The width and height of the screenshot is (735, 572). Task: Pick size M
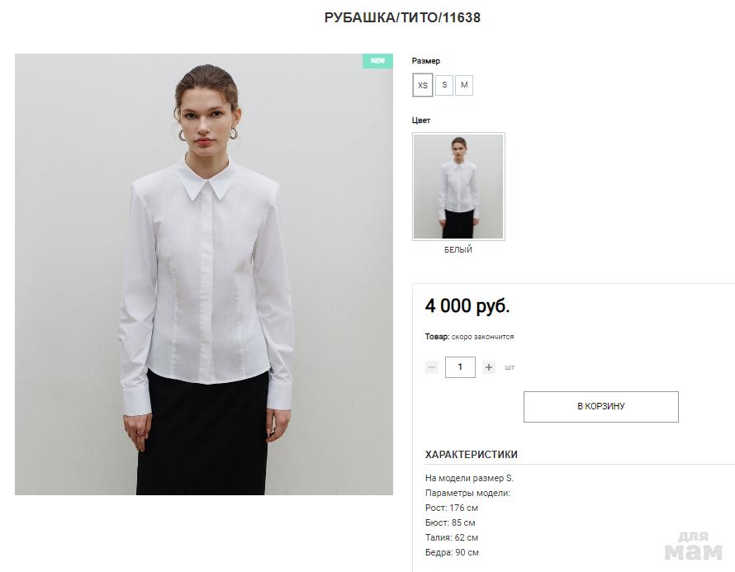[464, 85]
